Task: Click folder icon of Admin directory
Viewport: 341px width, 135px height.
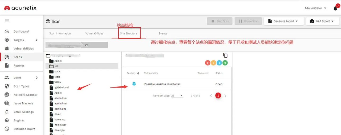Action: (x=51, y=61)
